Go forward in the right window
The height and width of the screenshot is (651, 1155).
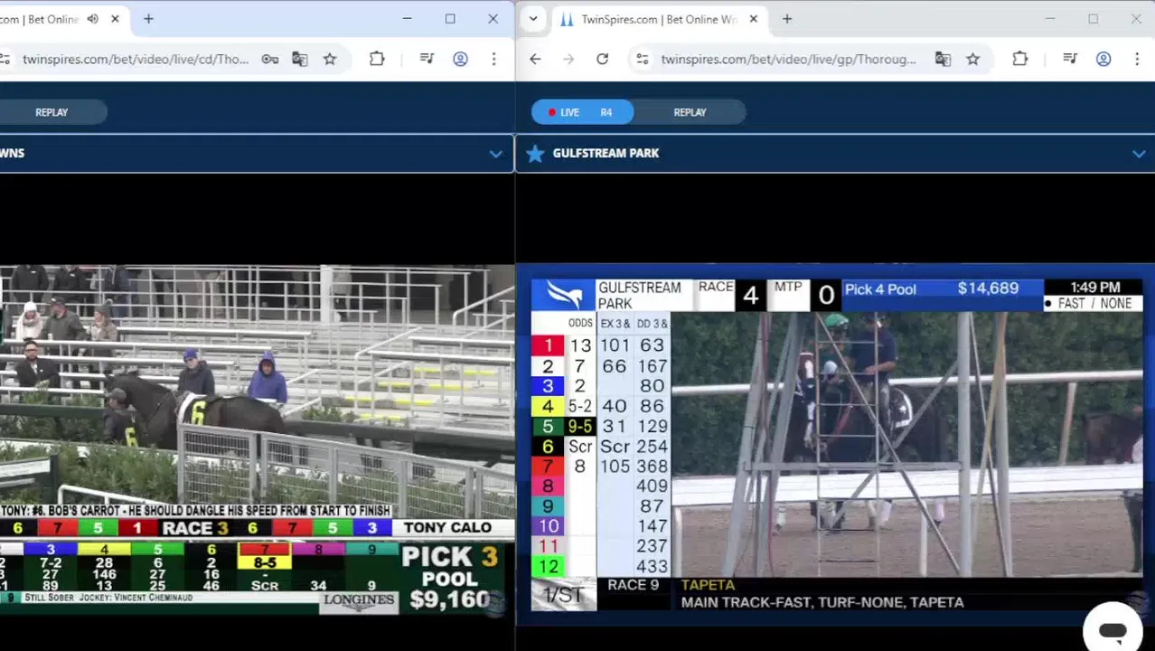coord(568,59)
